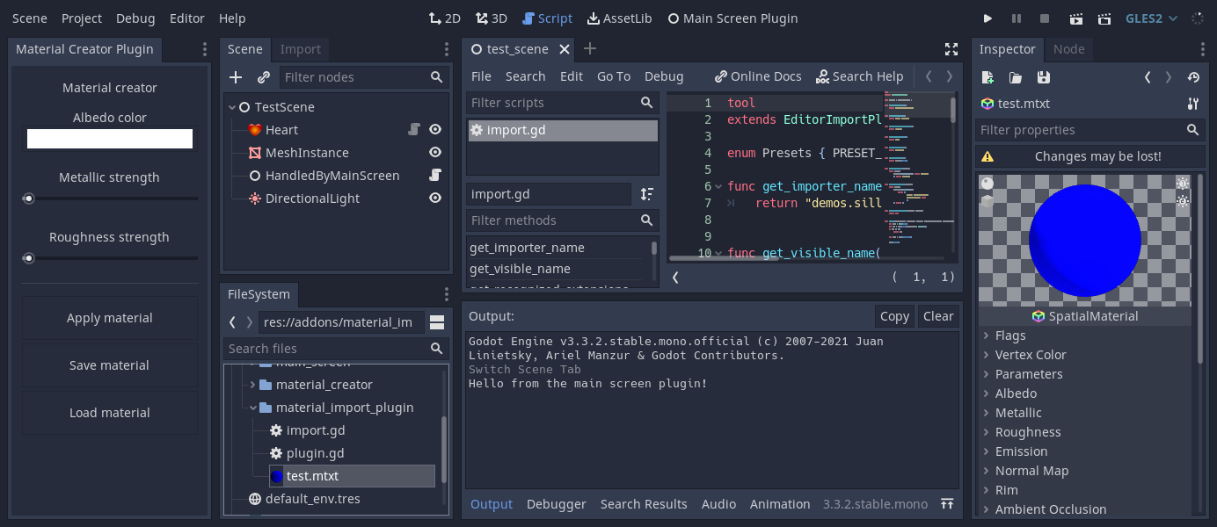Create a new resource in the Inspector
The height and width of the screenshot is (527, 1217).
click(986, 77)
